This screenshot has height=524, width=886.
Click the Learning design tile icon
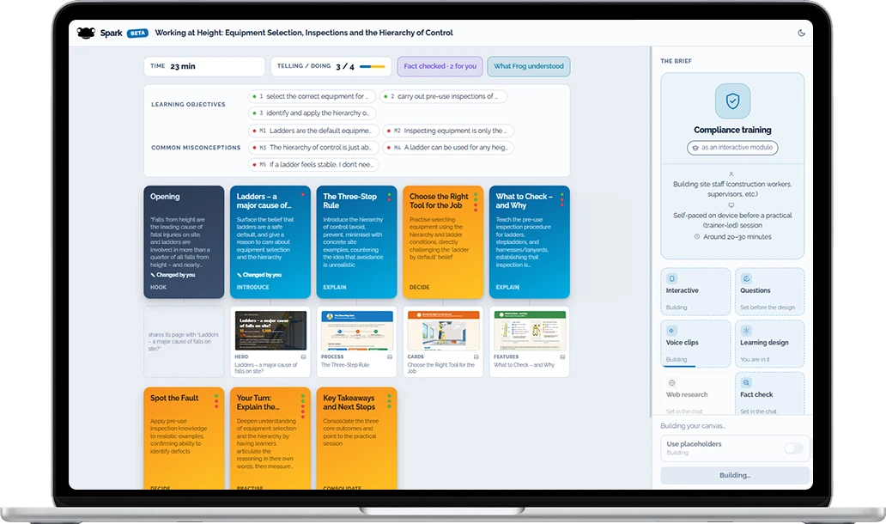(x=746, y=331)
